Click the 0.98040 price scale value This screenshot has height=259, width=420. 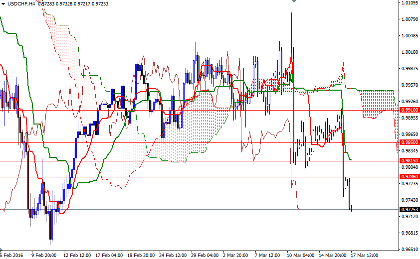[410, 167]
